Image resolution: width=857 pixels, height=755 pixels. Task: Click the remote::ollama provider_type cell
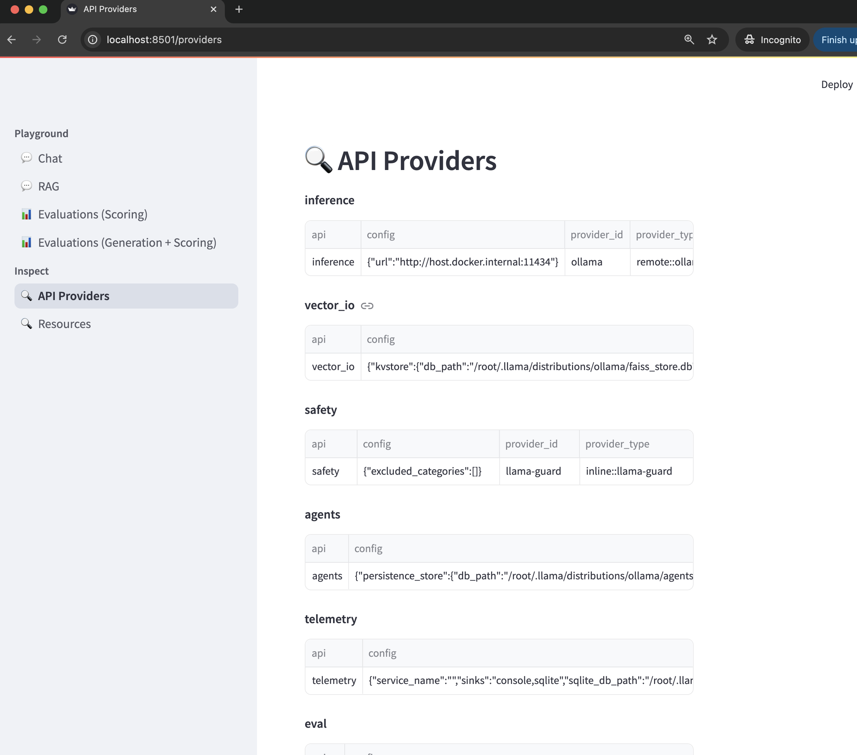point(661,262)
